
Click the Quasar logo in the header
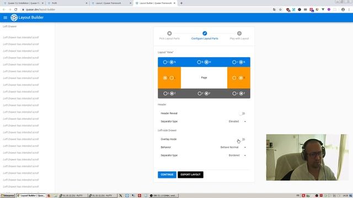click(x=14, y=18)
